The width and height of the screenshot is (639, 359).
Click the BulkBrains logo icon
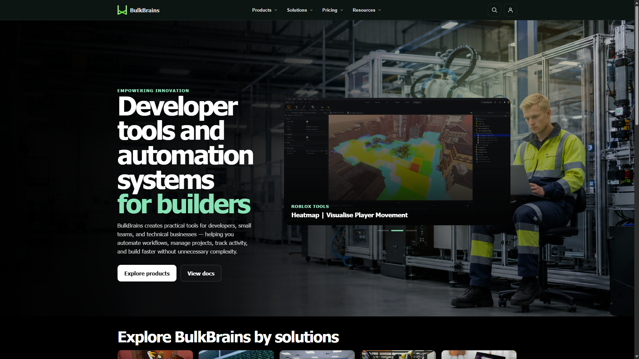122,10
